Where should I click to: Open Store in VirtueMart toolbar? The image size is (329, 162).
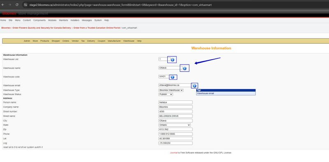pos(35,41)
